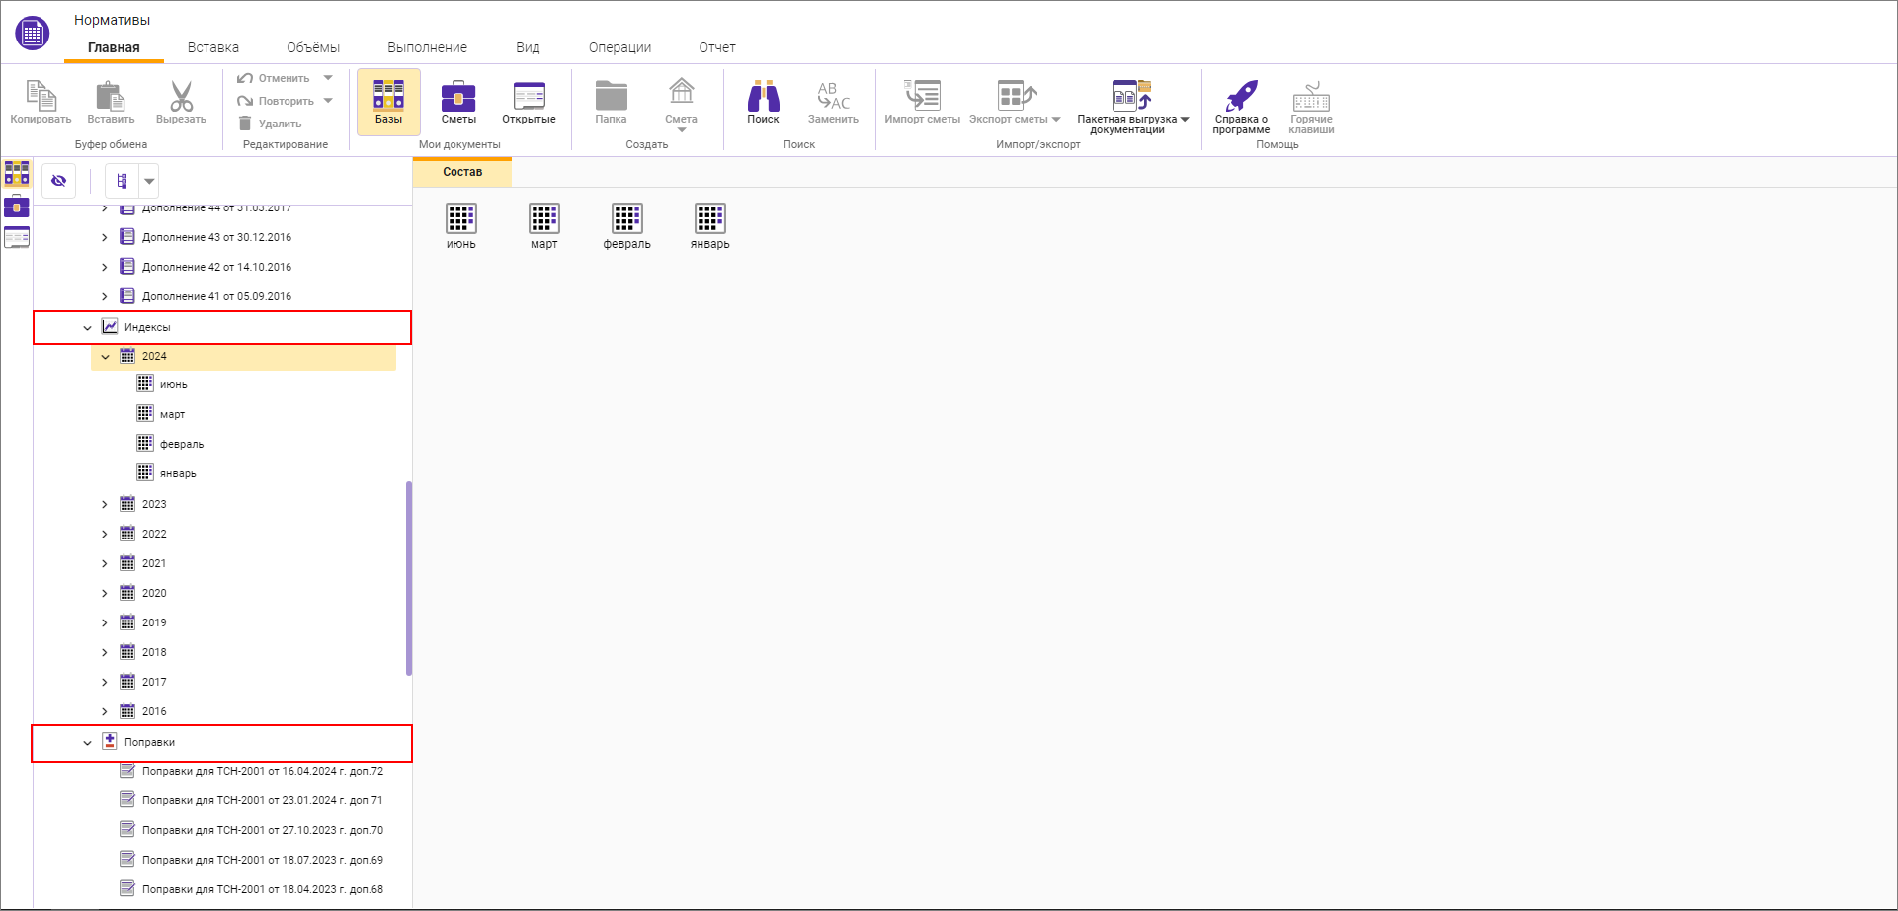1898x911 pixels.
Task: Click the tree panel vertical scrollbar
Action: tap(409, 578)
